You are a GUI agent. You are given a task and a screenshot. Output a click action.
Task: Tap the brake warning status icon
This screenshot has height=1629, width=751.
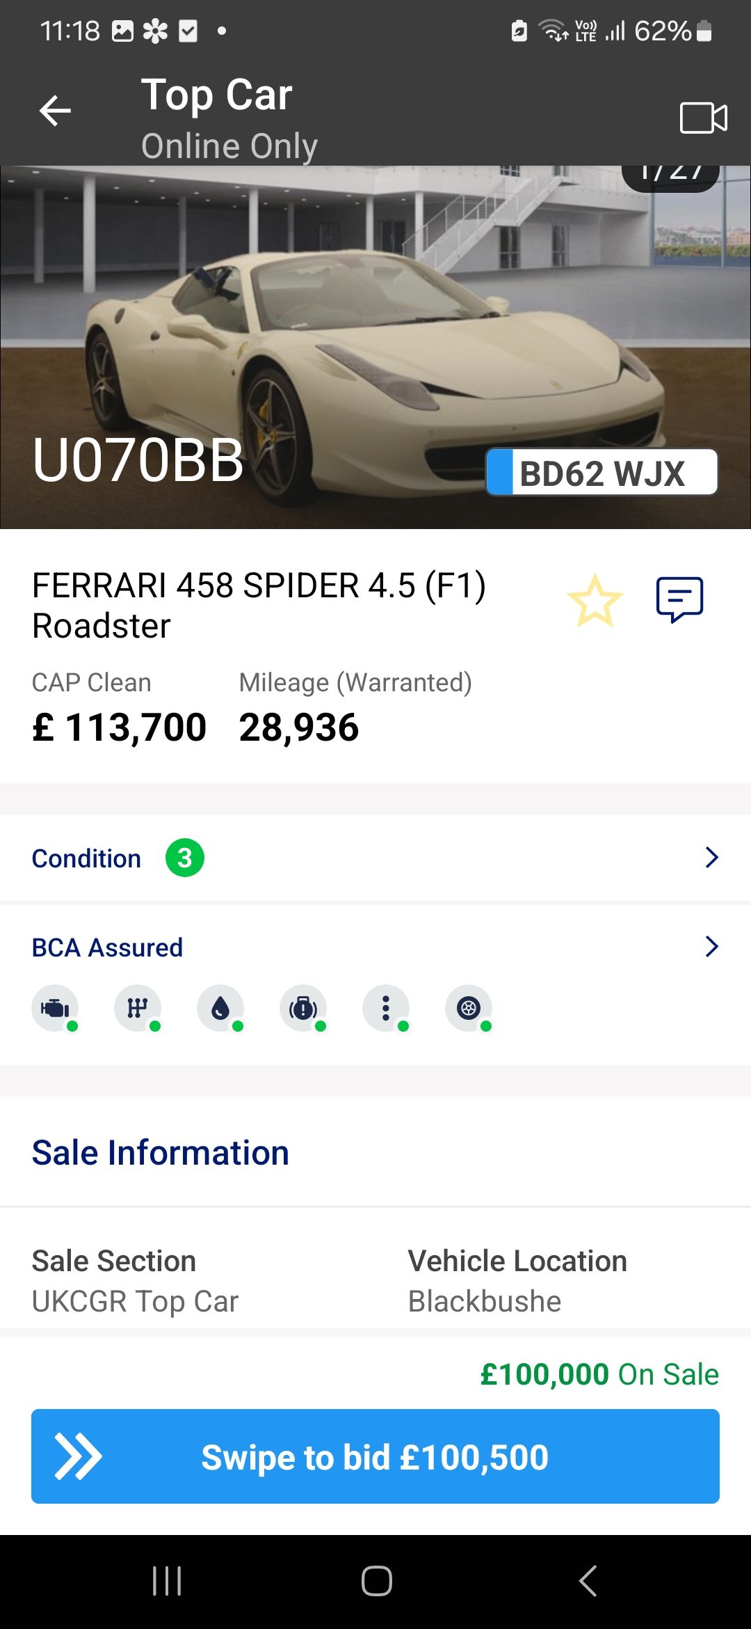303,1008
